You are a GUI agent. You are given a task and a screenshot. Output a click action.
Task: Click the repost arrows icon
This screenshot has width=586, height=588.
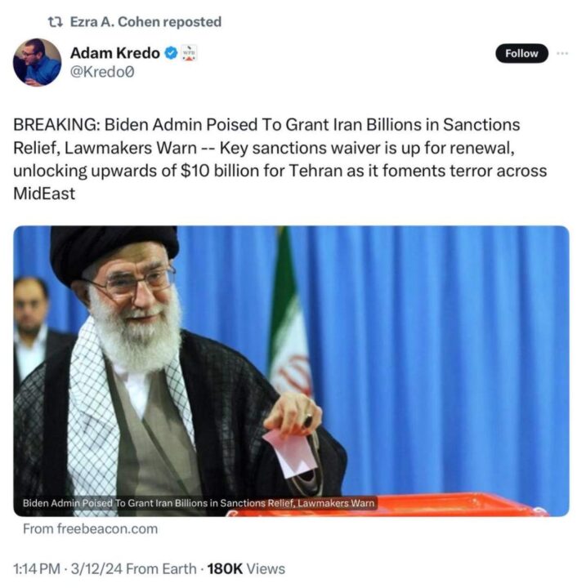56,22
